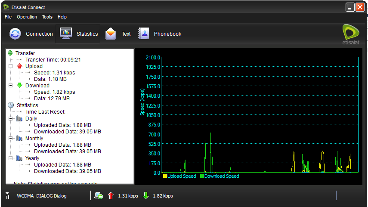The height and width of the screenshot is (207, 368).
Task: Click the green Transfer arrows icon
Action: [10, 53]
